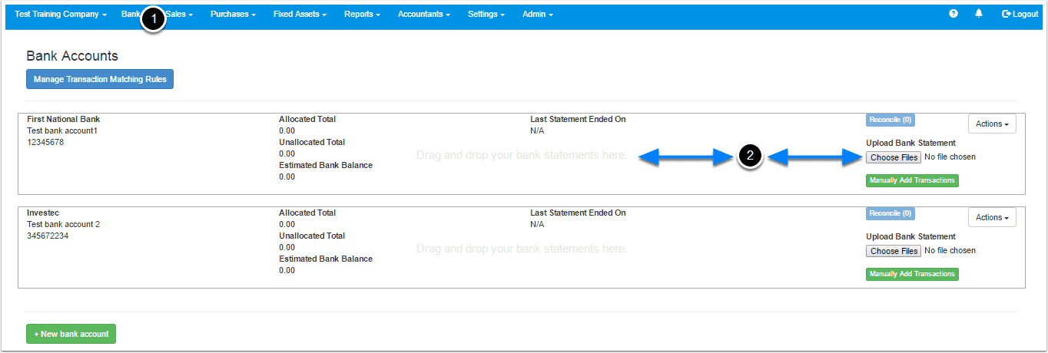
Task: Click the Test bank account1 text
Action: (x=62, y=130)
